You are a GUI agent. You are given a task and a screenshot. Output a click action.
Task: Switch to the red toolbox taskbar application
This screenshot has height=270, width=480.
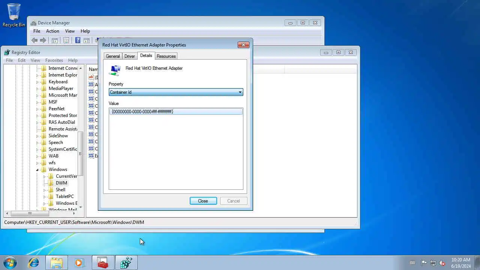[x=103, y=262]
